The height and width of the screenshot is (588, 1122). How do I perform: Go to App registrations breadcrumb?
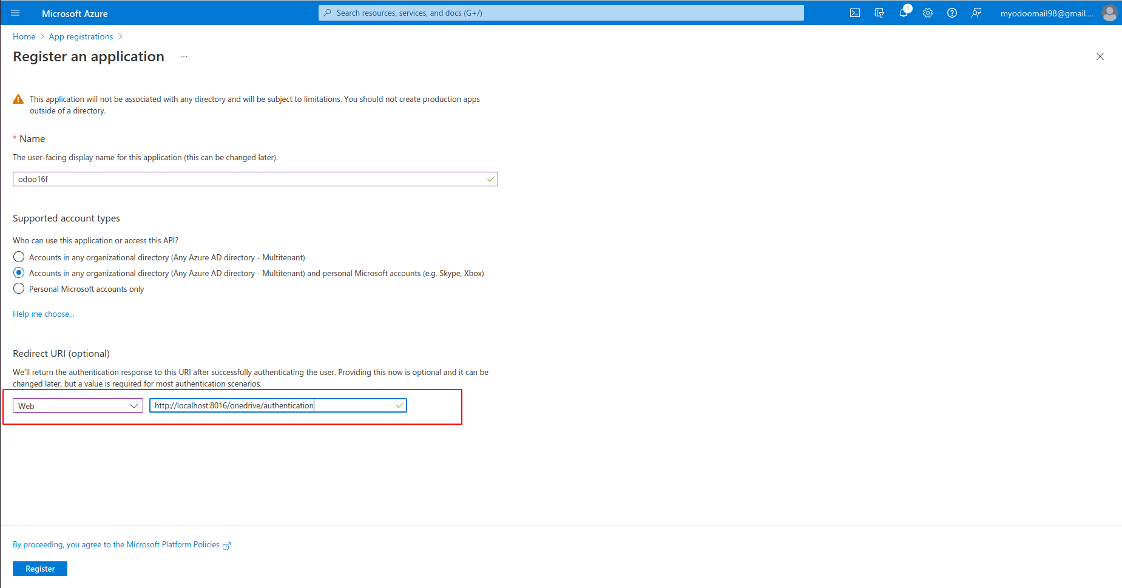click(x=81, y=36)
